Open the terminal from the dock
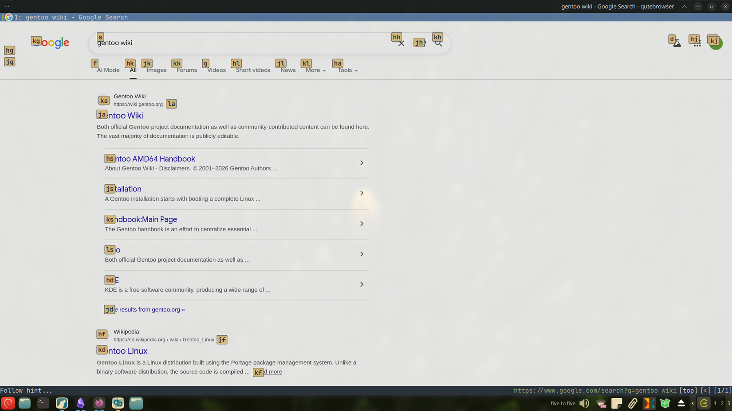732x411 pixels. [x=43, y=403]
